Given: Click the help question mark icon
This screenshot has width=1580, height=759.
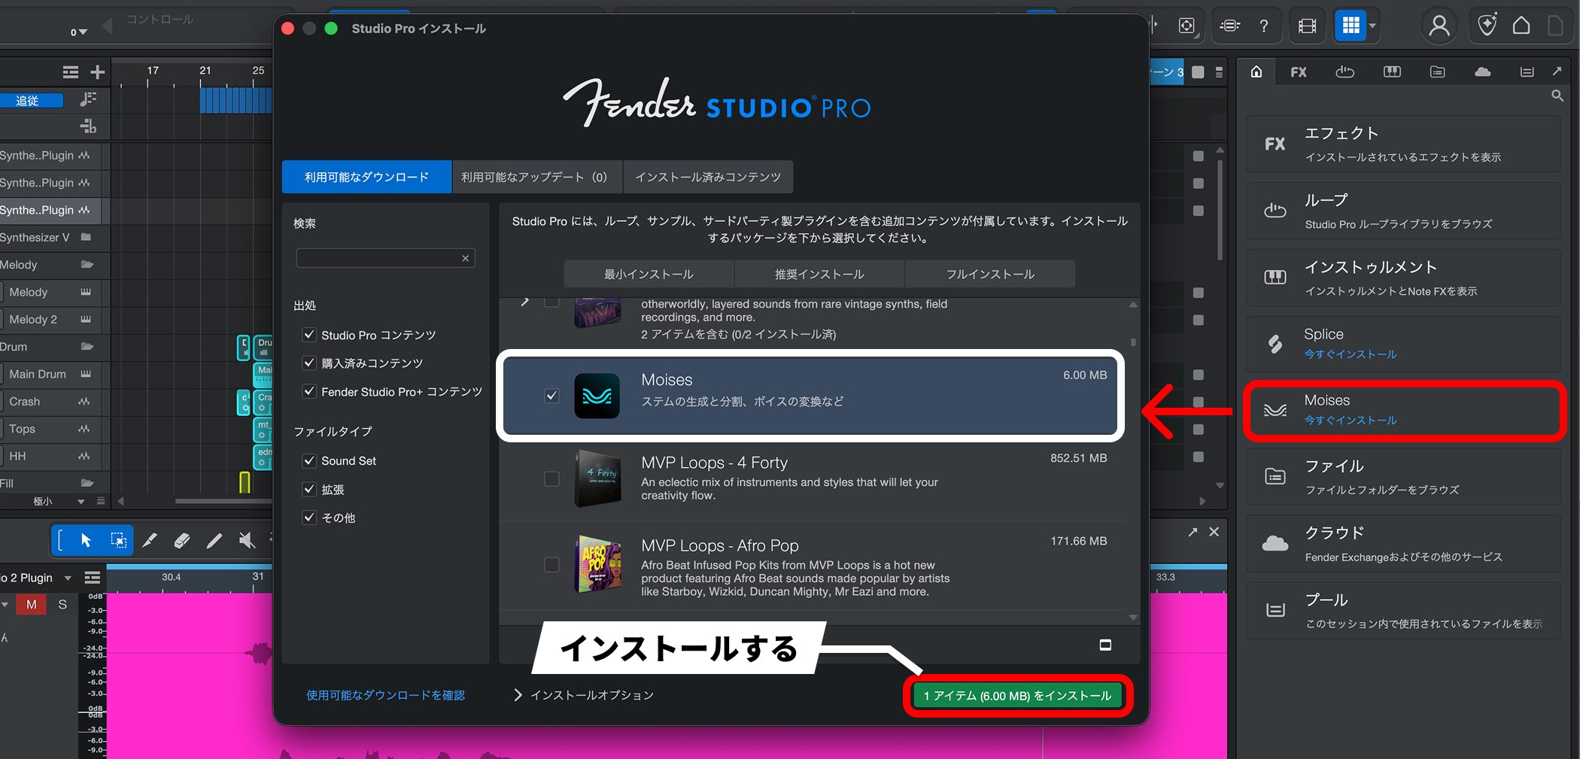Looking at the screenshot, I should [1265, 26].
